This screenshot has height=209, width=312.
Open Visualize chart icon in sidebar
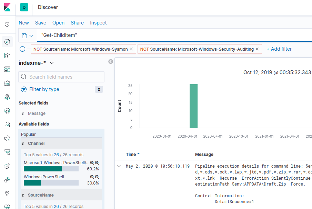click(x=7, y=56)
